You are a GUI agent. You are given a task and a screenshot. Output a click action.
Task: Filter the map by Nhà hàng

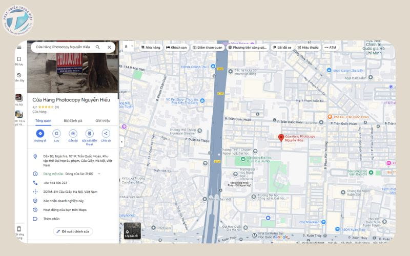point(150,48)
